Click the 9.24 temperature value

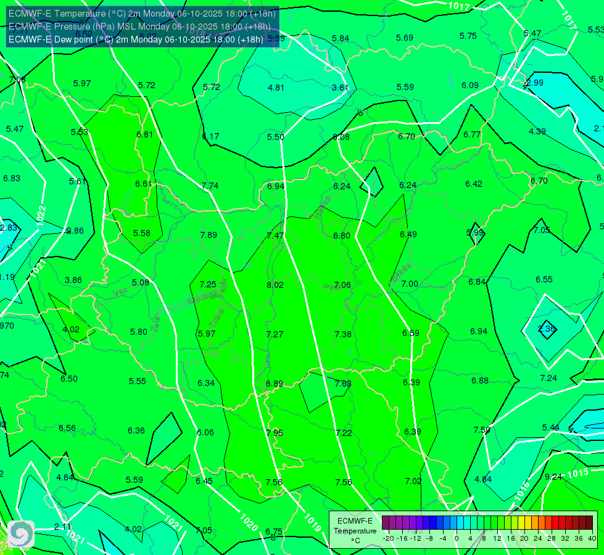coord(553,477)
